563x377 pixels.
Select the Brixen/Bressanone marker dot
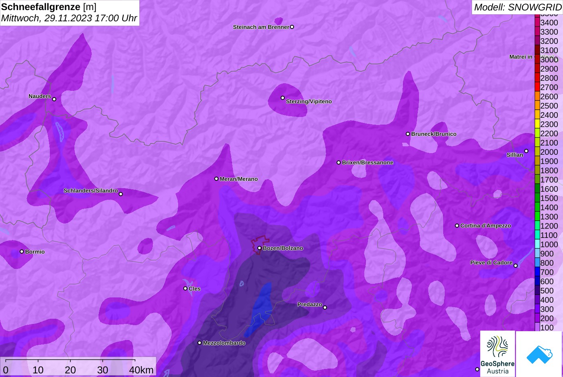pos(339,162)
